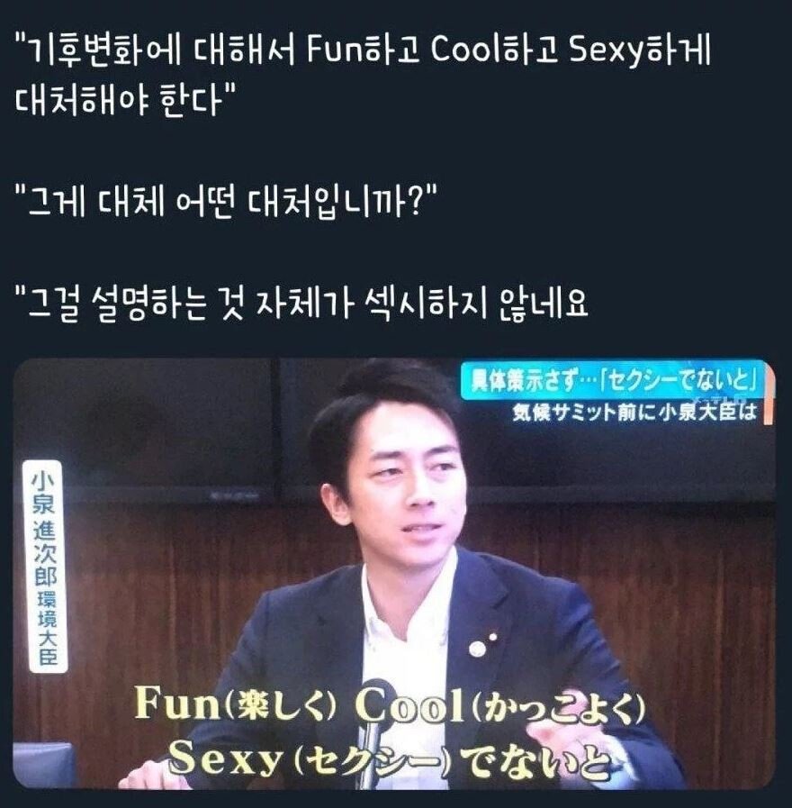
Task: Click the yellow 'Cool' subtitle word
Action: pos(409,705)
